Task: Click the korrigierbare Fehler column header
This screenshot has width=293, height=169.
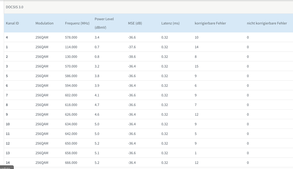Action: [x=210, y=23]
